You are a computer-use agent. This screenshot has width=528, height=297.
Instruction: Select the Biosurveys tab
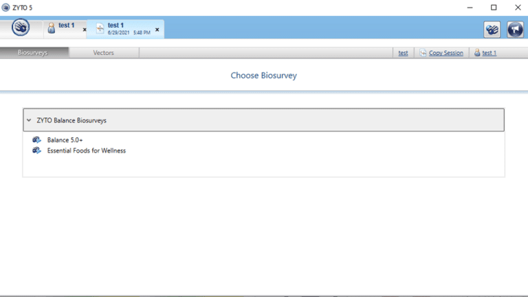(x=33, y=53)
